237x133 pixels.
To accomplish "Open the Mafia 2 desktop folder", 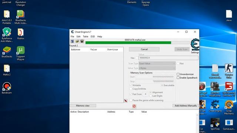I will point(7,70).
